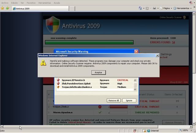This screenshot has height=133, width=196.
Task: Click the Favorites star icon
Action: click(x=2, y=8)
